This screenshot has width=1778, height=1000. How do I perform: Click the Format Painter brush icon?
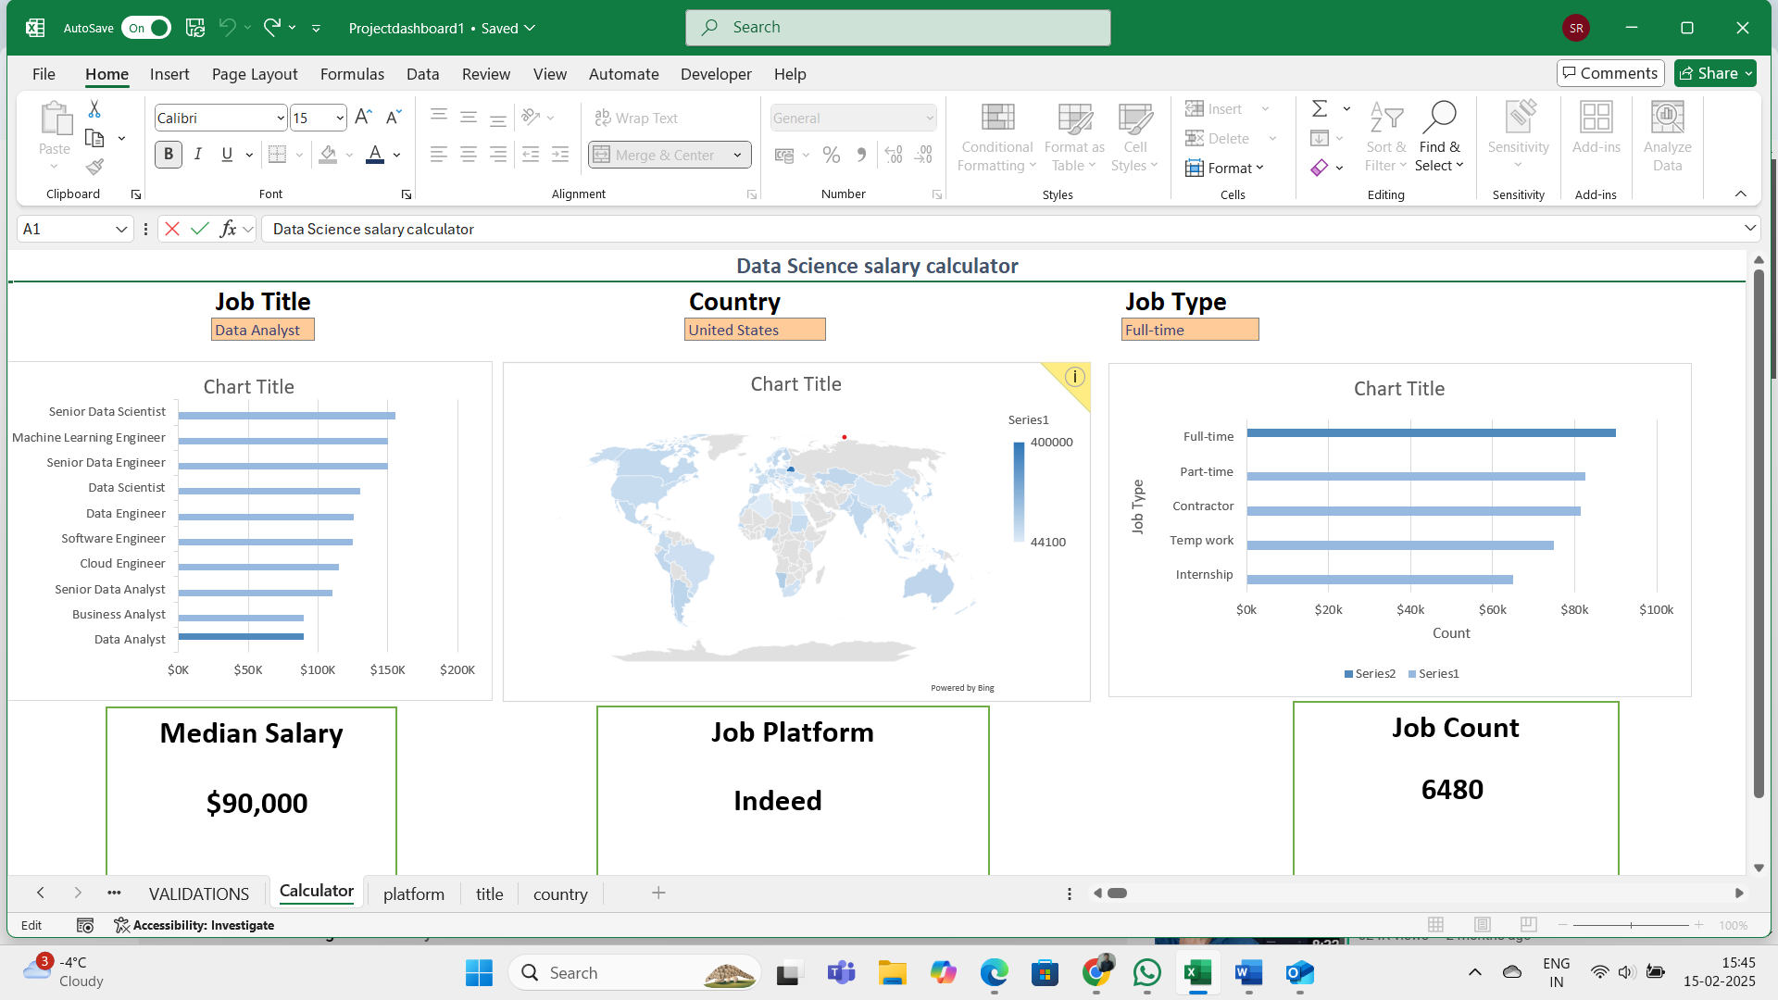[x=94, y=167]
